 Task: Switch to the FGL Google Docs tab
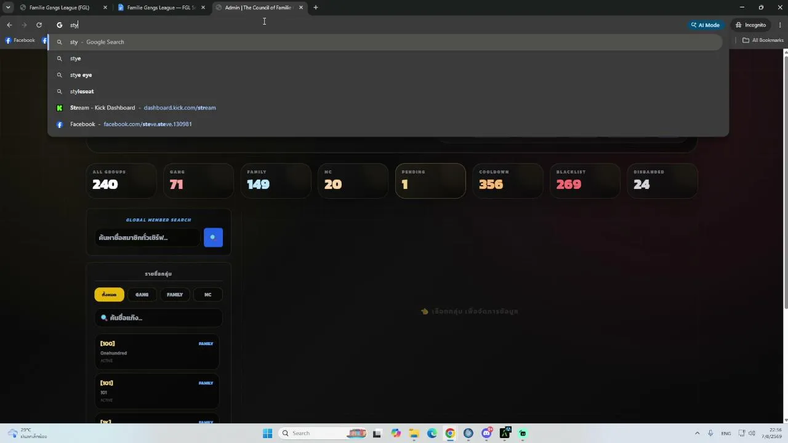point(161,7)
